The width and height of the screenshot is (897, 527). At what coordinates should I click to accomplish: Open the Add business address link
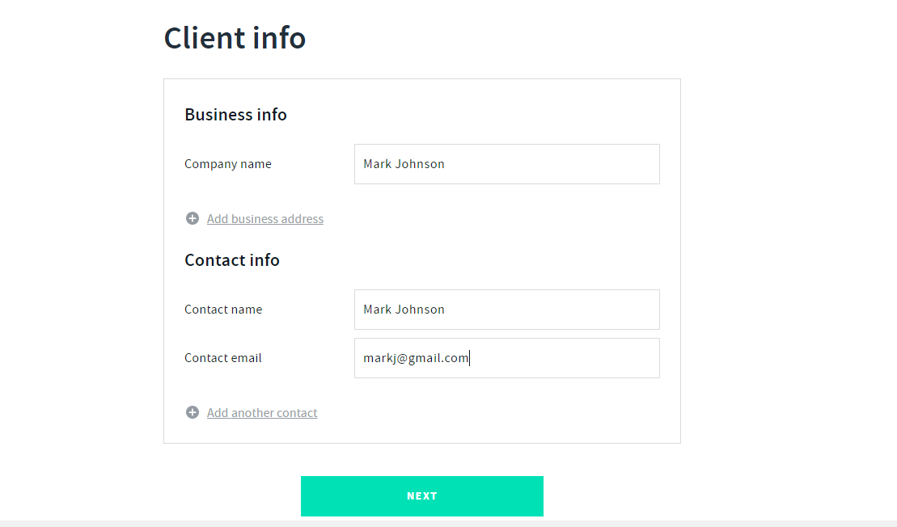tap(264, 218)
